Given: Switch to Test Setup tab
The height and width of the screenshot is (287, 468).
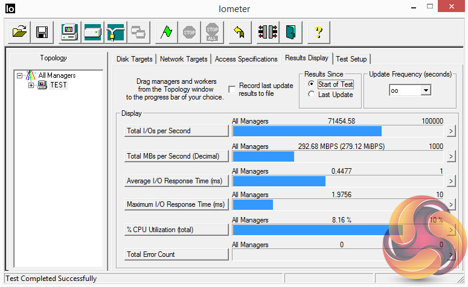Looking at the screenshot, I should point(351,59).
